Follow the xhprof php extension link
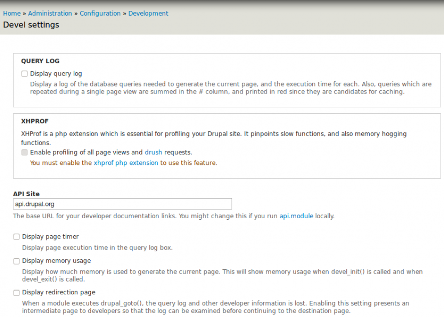Image resolution: width=444 pixels, height=317 pixels. pyautogui.click(x=126, y=163)
